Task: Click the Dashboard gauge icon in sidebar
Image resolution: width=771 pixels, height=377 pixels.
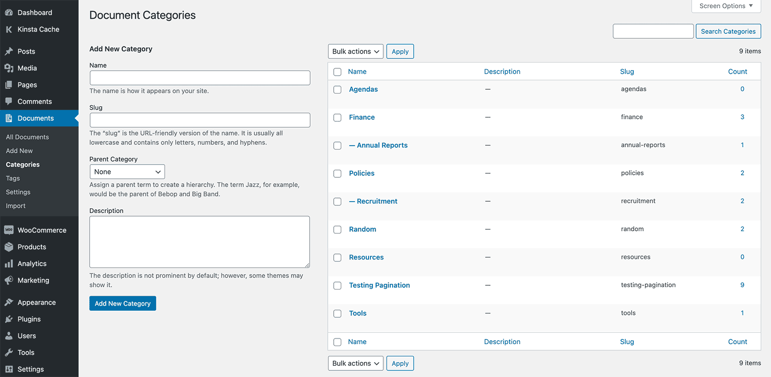Action: coord(9,13)
